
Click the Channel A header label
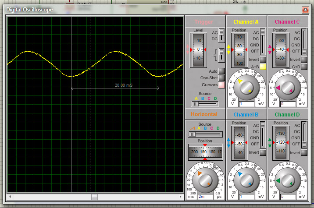(x=246, y=21)
